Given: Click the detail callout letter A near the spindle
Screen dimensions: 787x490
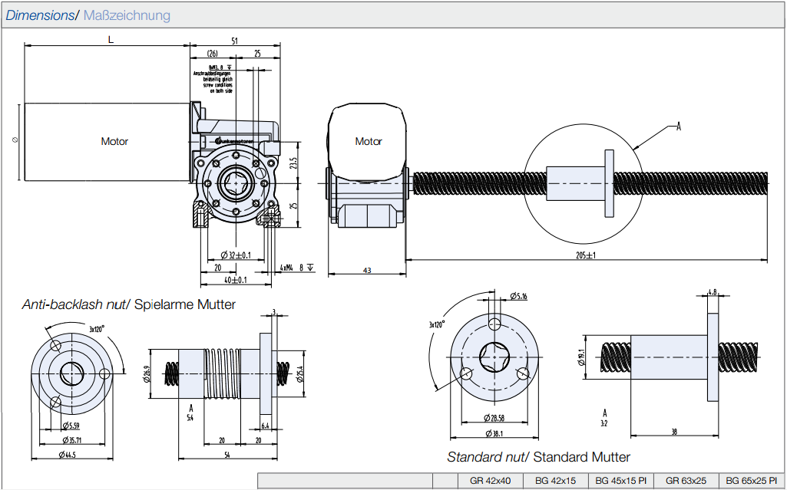Looking at the screenshot, I should pyautogui.click(x=679, y=127).
